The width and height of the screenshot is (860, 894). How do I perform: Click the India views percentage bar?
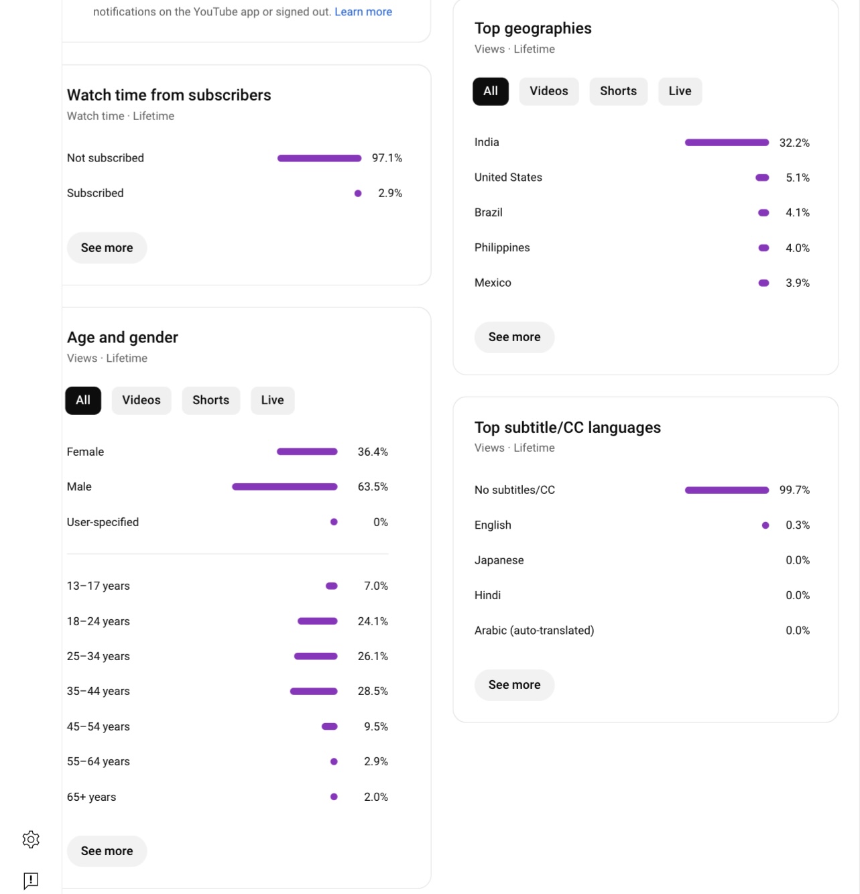727,143
